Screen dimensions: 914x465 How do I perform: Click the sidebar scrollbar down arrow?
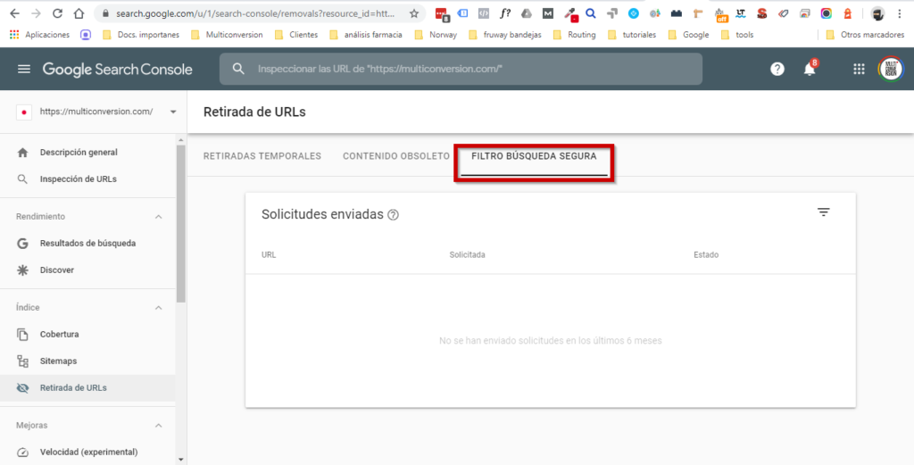point(180,459)
